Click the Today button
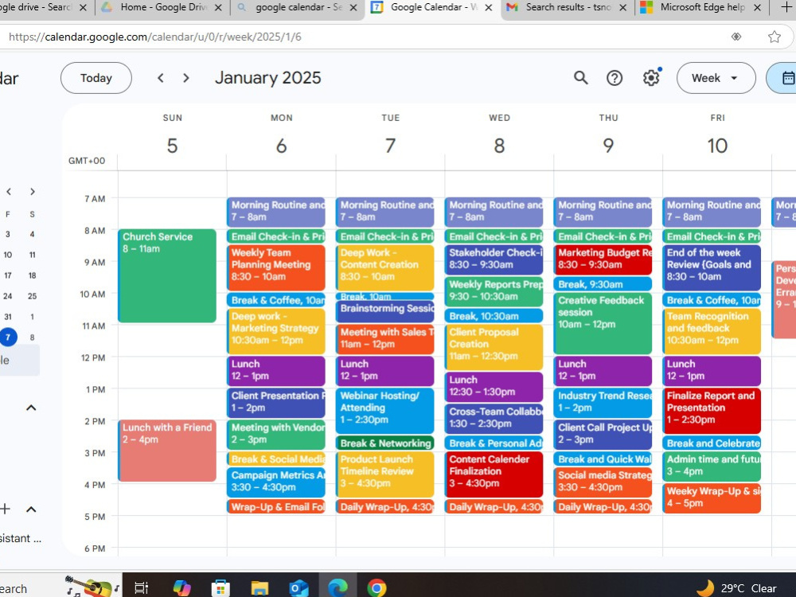796x597 pixels. pyautogui.click(x=96, y=78)
